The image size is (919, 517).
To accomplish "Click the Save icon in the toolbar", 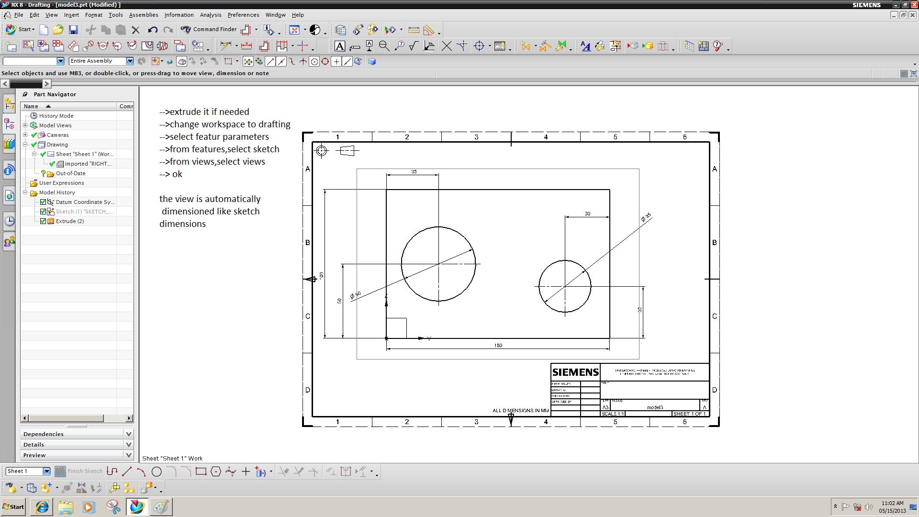I will (x=73, y=30).
